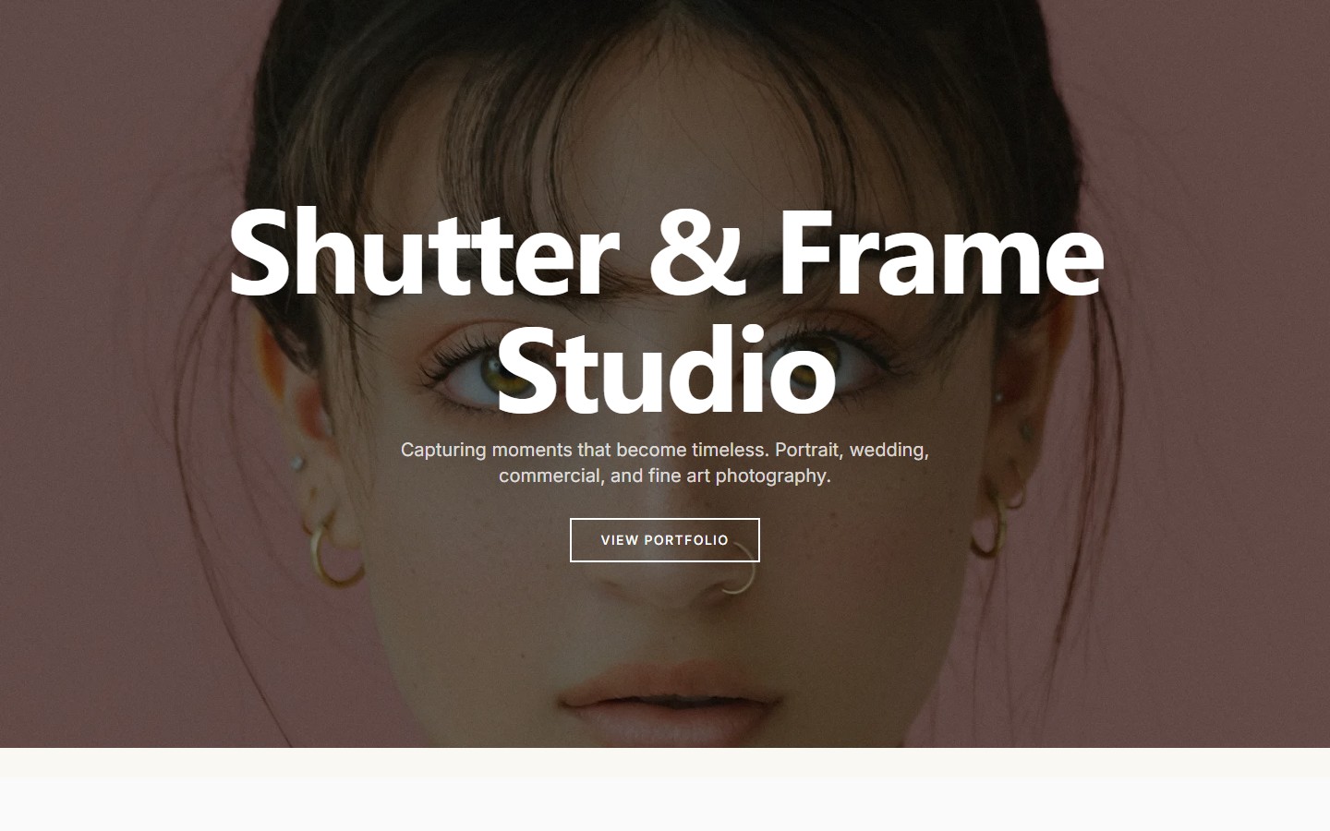Click the light section below the hero image

click(x=665, y=789)
